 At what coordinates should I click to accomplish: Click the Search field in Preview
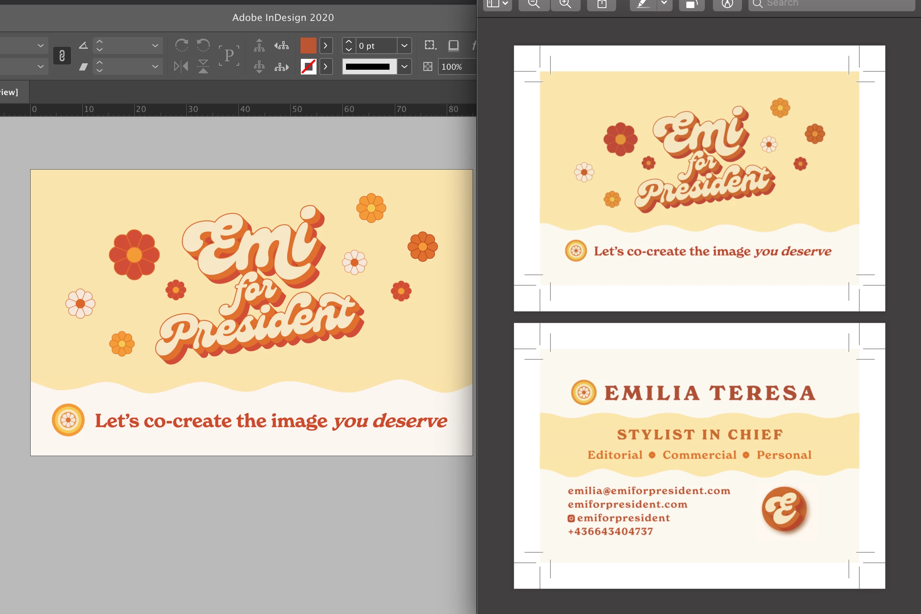(x=831, y=4)
